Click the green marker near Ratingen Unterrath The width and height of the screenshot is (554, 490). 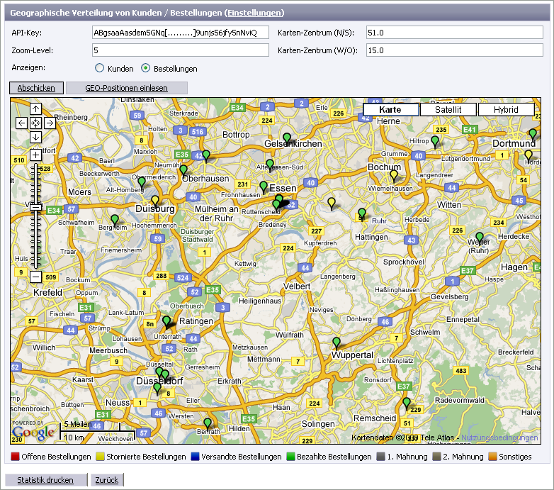tap(166, 321)
